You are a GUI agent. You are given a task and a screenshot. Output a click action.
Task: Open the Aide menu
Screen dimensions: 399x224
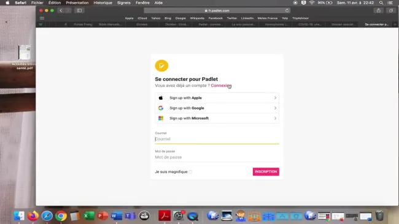(x=158, y=3)
